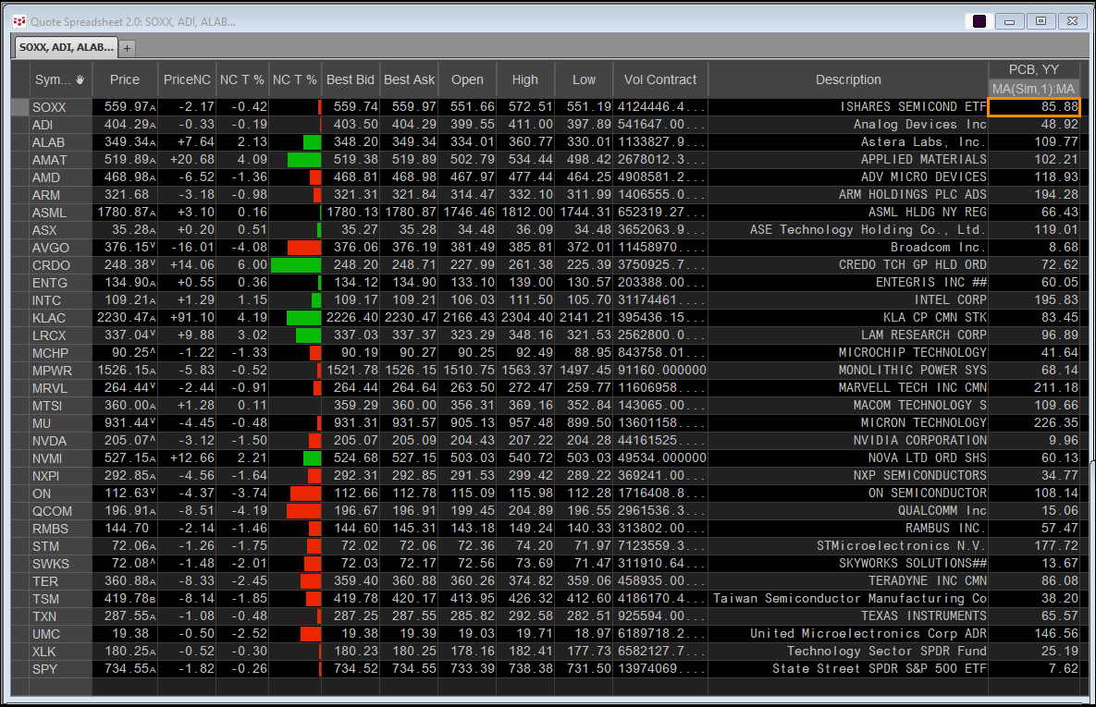The width and height of the screenshot is (1096, 707).
Task: Click the PriceNC column header
Action: [x=187, y=79]
